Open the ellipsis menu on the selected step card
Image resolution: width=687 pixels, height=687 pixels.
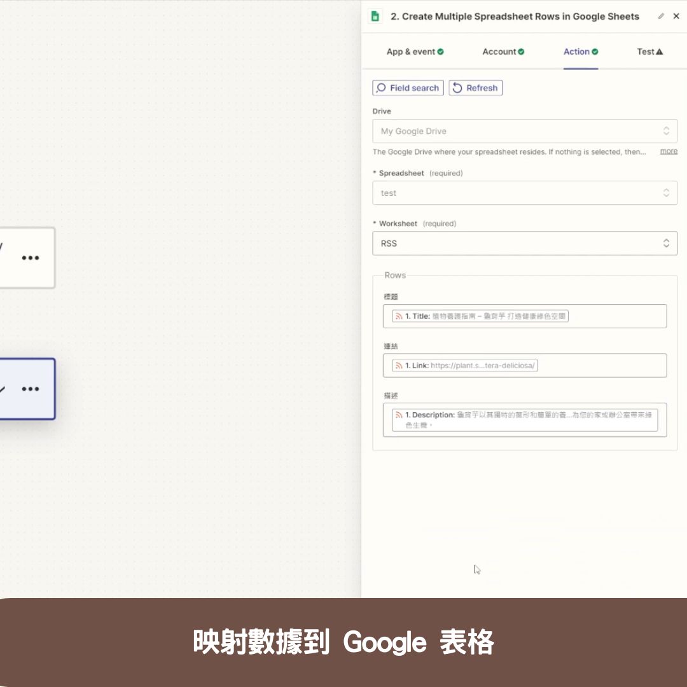[x=31, y=388]
